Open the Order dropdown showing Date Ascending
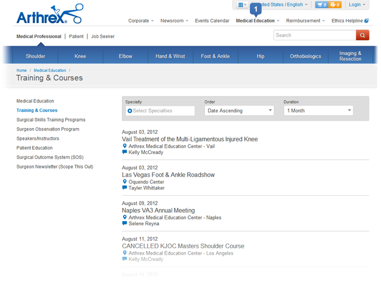This screenshot has width=381, height=284. (x=240, y=110)
